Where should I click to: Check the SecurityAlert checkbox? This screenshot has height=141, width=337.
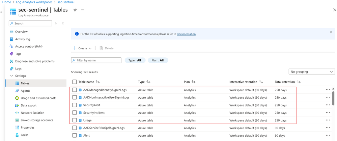(75, 105)
